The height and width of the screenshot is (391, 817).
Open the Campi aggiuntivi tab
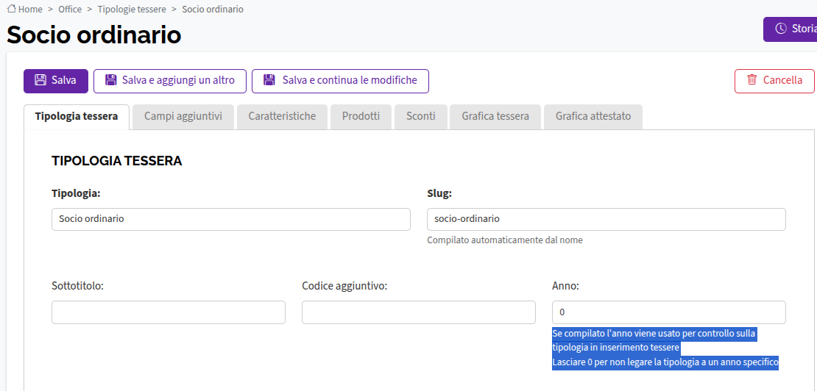click(x=183, y=116)
